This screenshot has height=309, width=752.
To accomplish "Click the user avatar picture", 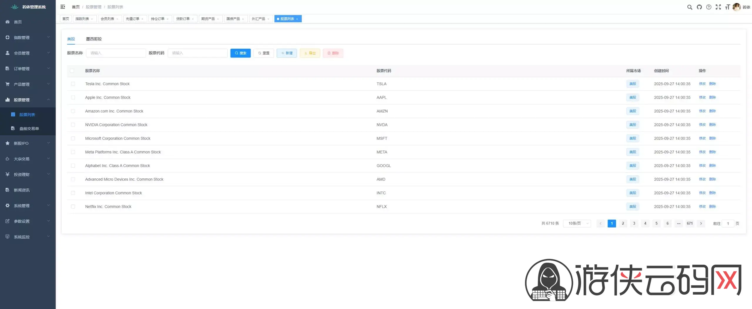I will point(736,7).
